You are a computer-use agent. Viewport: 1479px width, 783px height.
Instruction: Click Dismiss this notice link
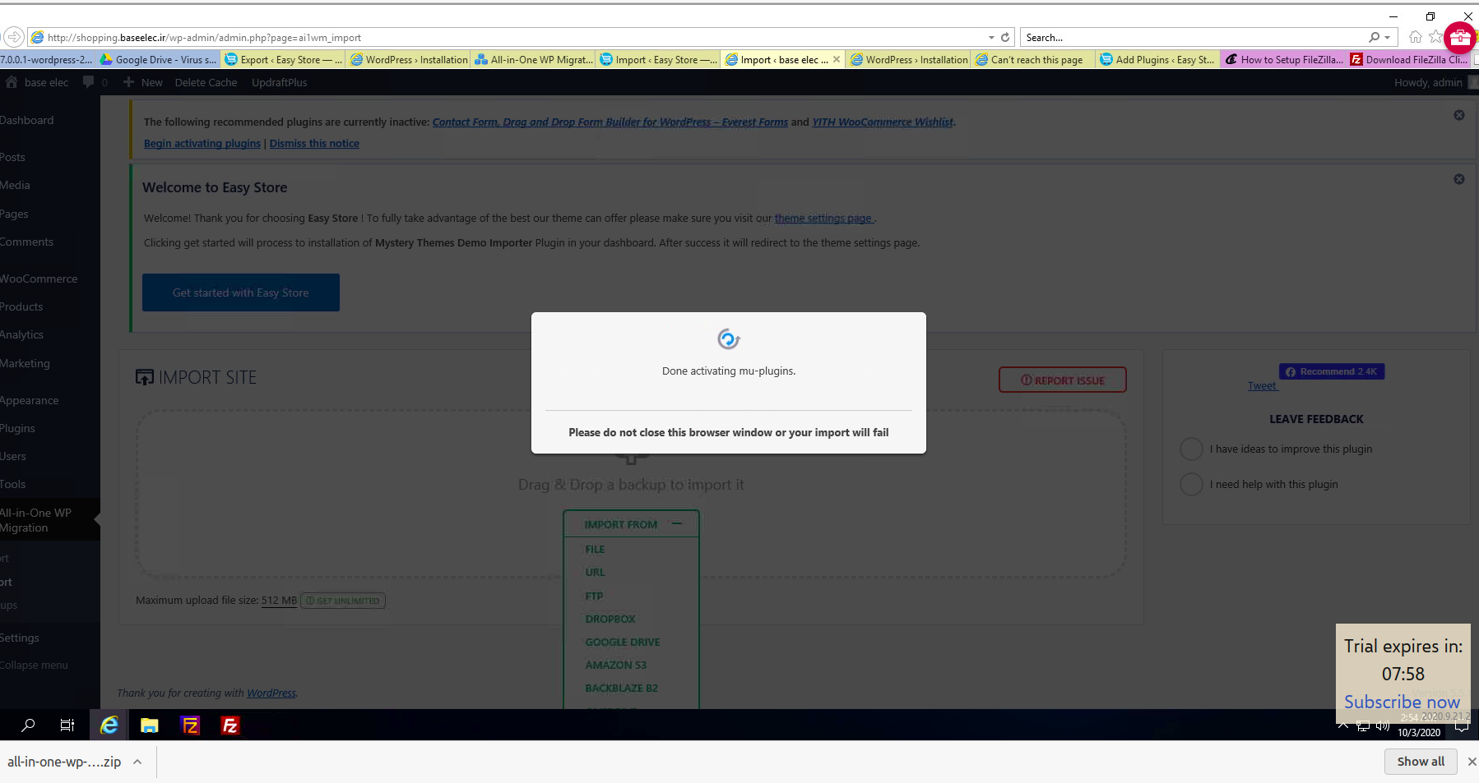(314, 143)
